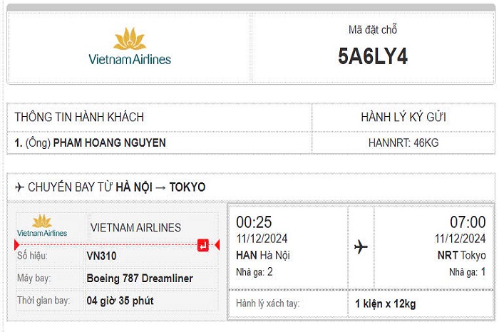The width and height of the screenshot is (499, 332).
Task: Click flight duration 04 giờ 35 phút
Action: tap(120, 301)
